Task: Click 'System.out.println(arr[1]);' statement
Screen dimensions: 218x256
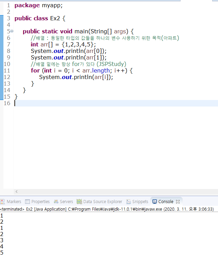Action: pyautogui.click(x=69, y=57)
